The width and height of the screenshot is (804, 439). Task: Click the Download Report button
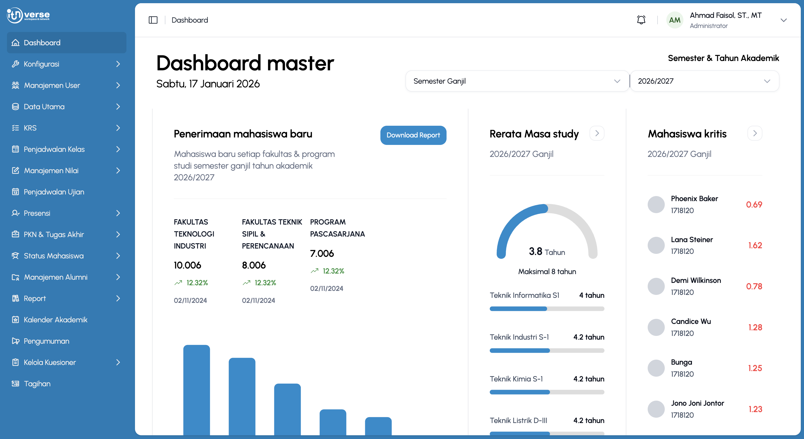[x=413, y=135]
